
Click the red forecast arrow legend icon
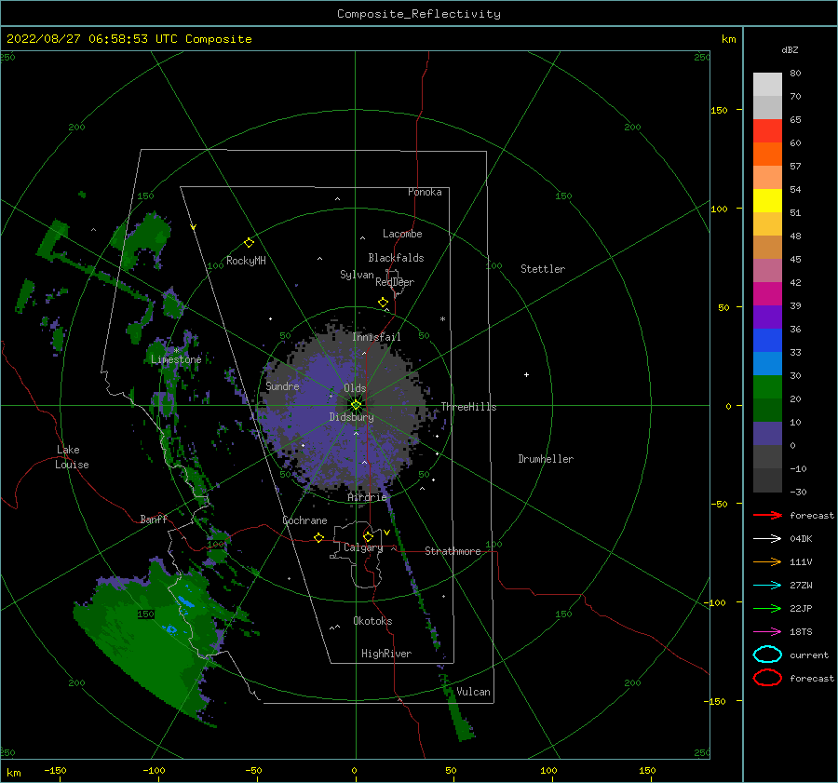(x=767, y=515)
